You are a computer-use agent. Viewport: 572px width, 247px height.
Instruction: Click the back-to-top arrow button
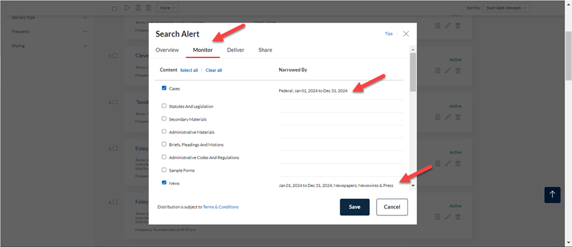click(x=552, y=195)
